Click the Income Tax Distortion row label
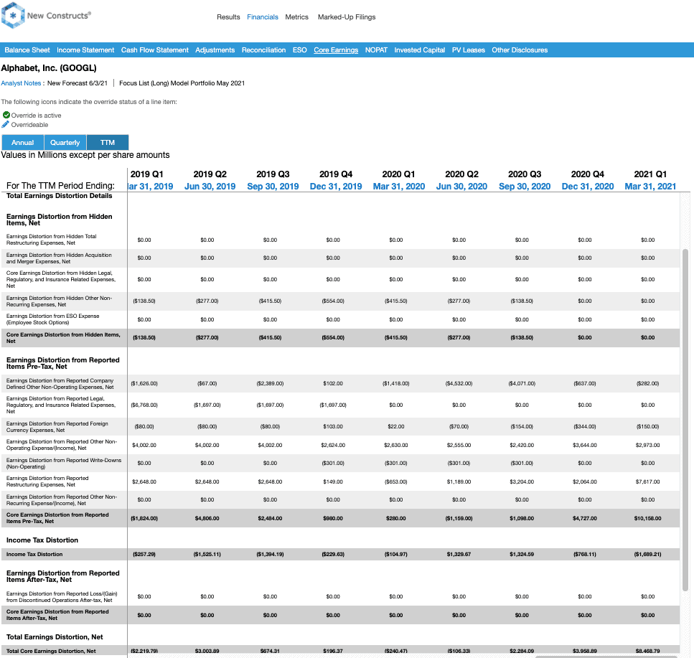694x658 pixels. pyautogui.click(x=34, y=554)
